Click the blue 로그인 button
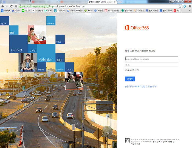Viewport: 192px width, 148px height. click(130, 79)
